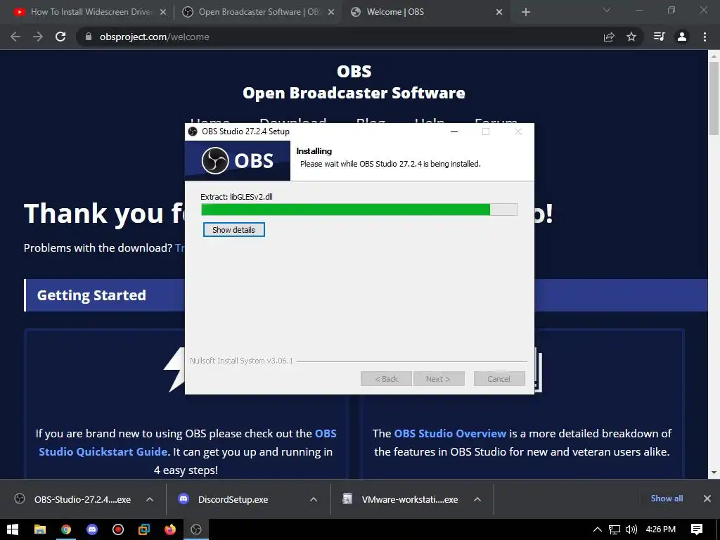Open the Windows notification center

click(697, 529)
